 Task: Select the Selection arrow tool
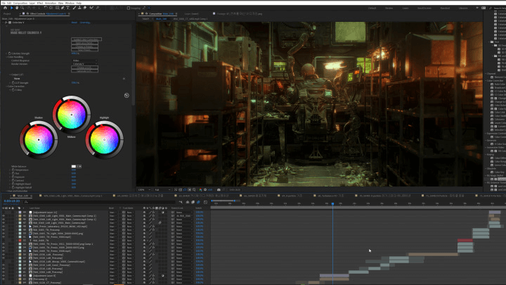point(12,8)
